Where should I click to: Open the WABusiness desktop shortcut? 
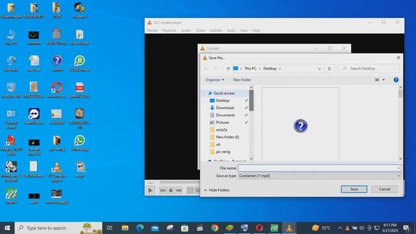tap(79, 63)
